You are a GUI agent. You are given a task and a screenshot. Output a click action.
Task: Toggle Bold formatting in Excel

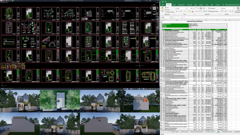[x=177, y=11]
